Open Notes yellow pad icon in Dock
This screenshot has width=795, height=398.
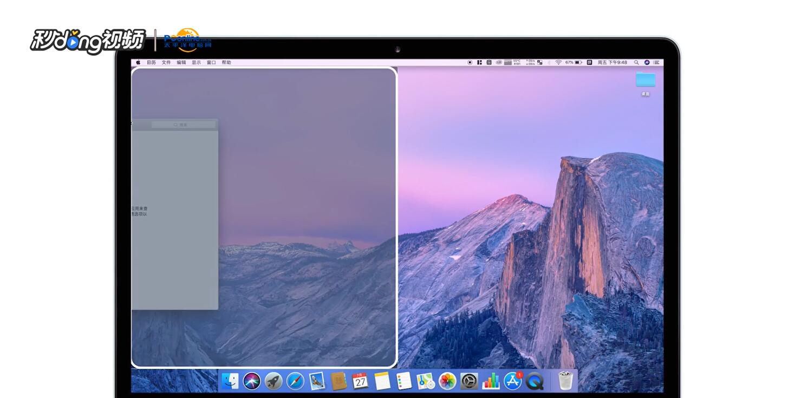click(382, 381)
